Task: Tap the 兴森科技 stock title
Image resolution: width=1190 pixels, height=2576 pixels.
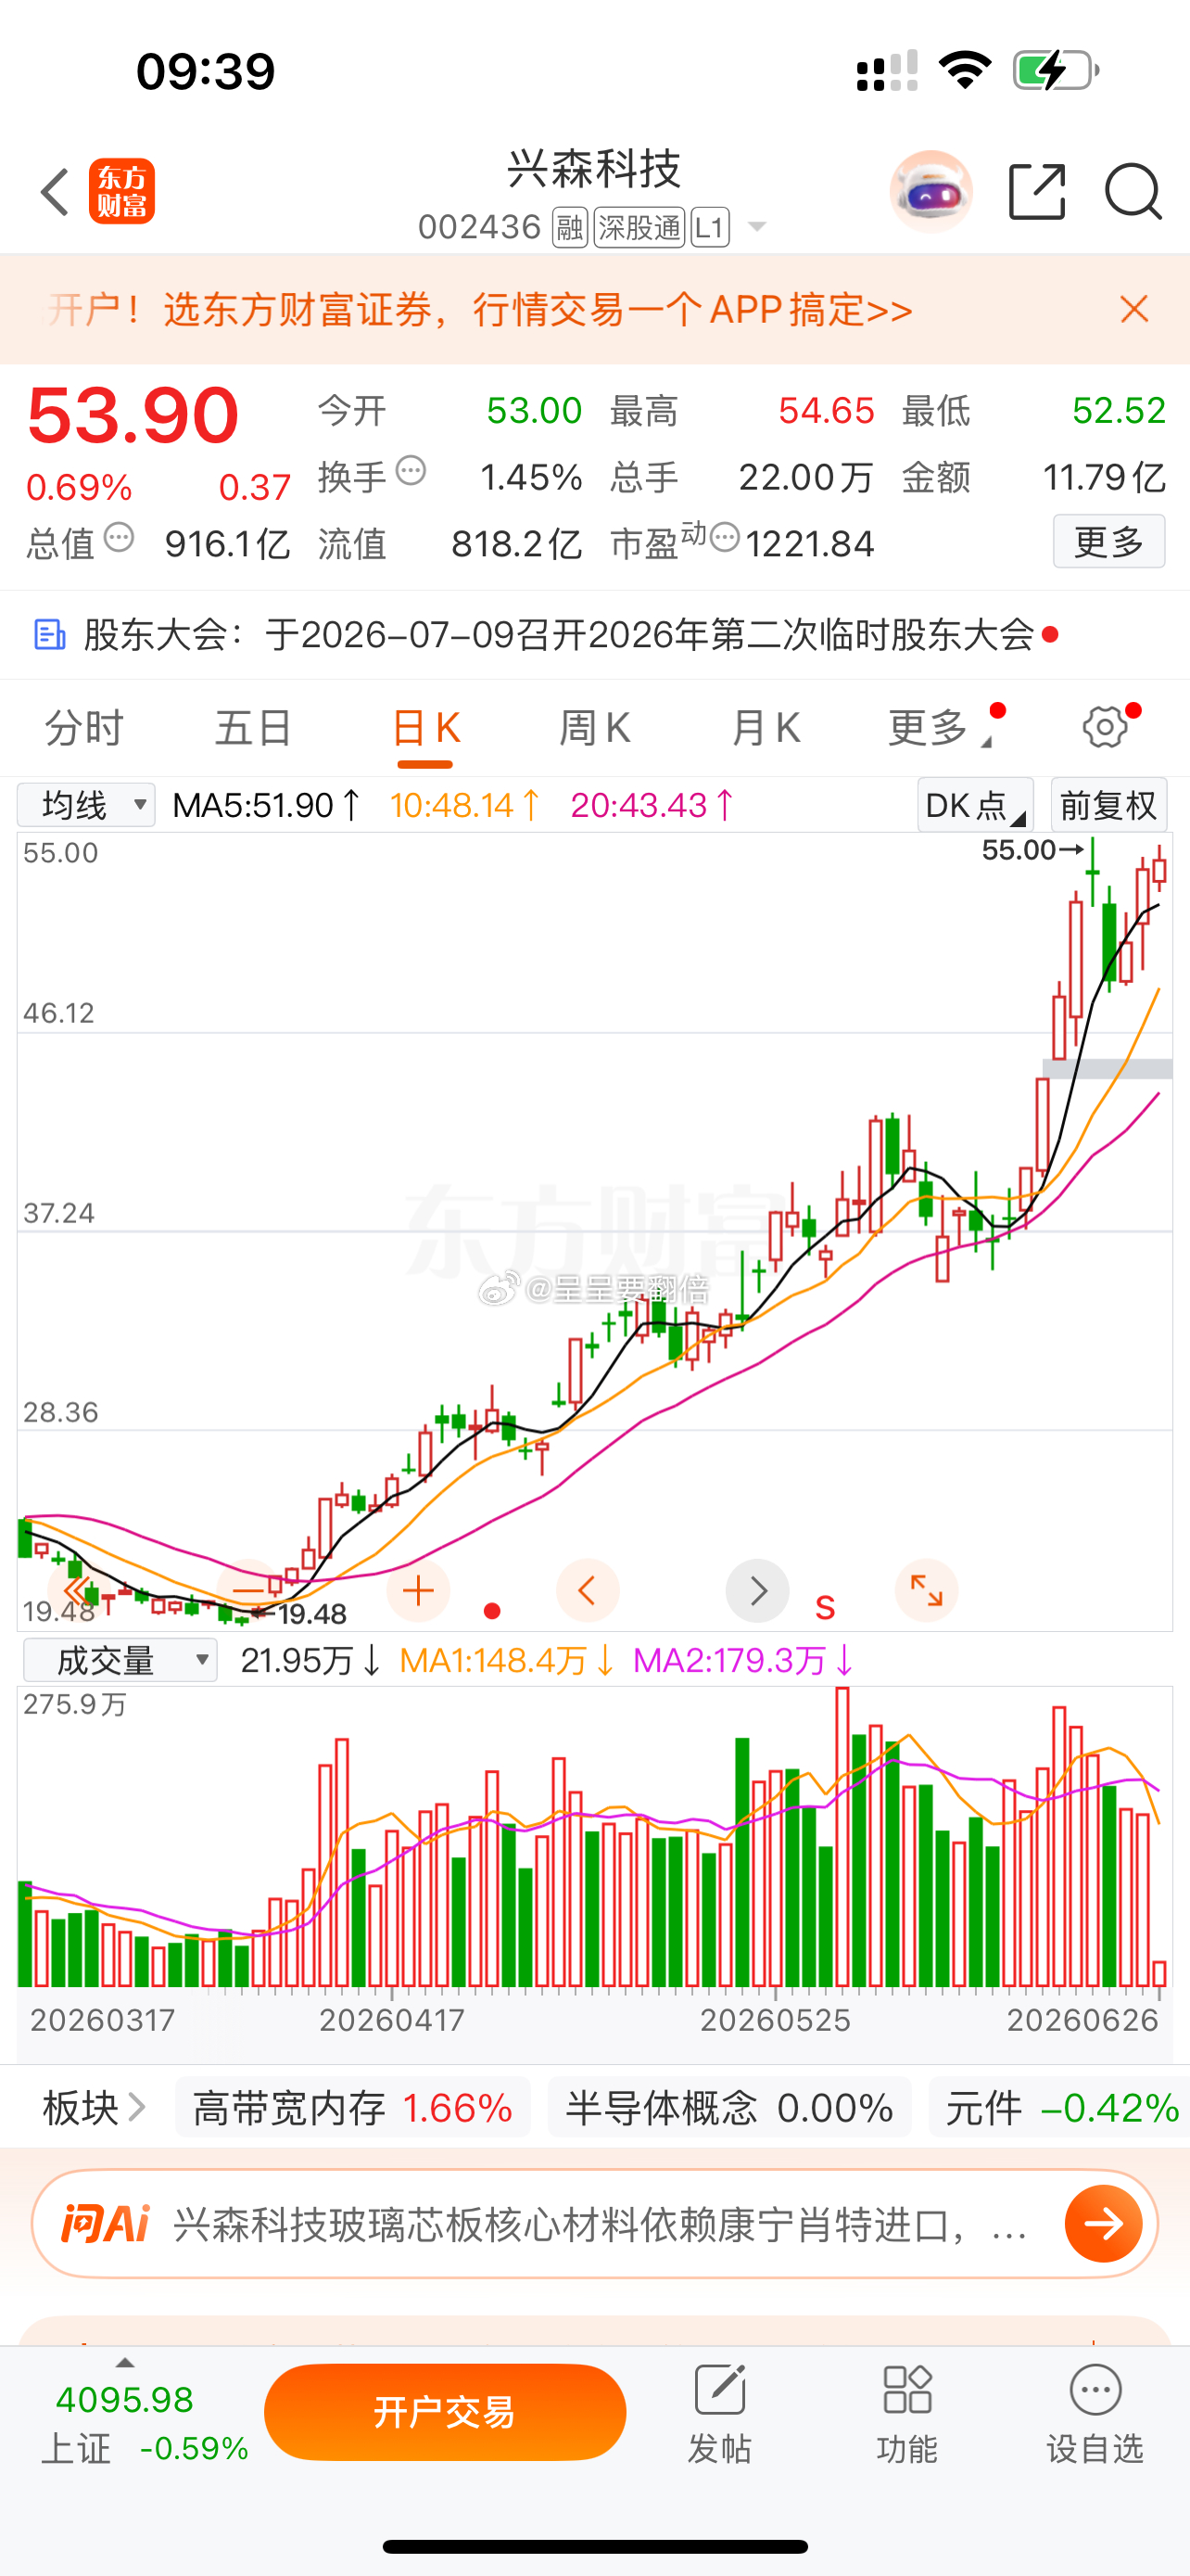Action: (x=594, y=168)
